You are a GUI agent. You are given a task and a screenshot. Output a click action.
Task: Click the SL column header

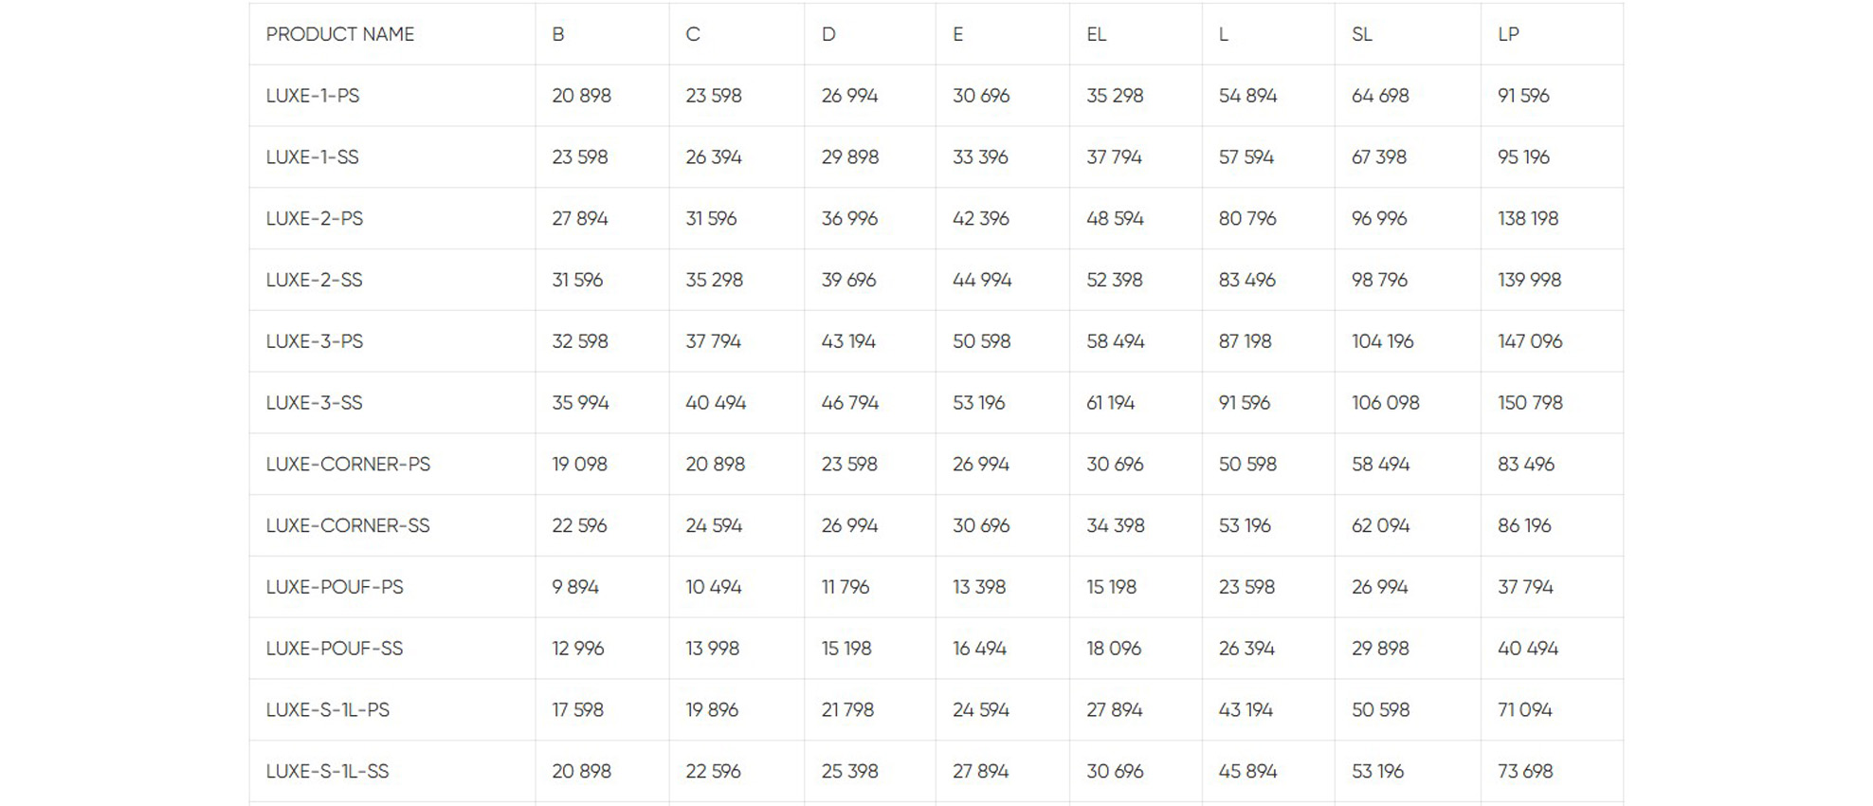click(x=1362, y=34)
